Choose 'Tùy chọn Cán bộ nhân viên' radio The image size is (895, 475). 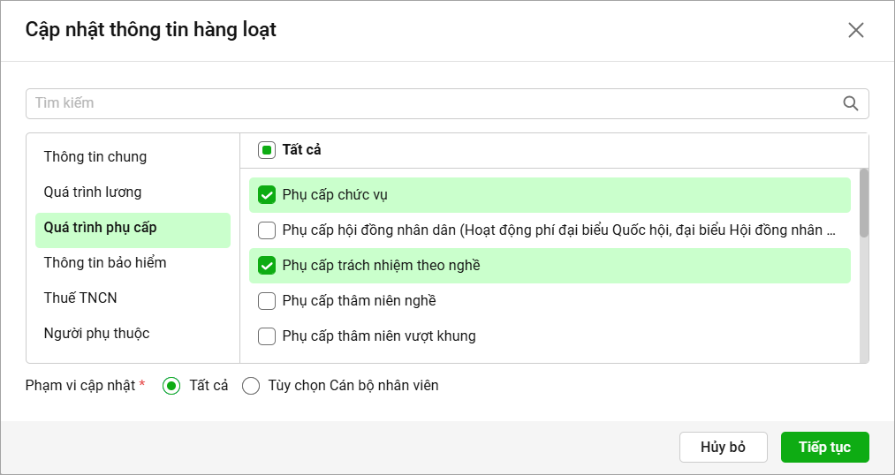(251, 386)
